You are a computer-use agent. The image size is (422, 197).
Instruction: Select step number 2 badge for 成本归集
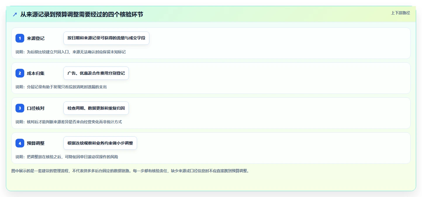click(x=20, y=73)
